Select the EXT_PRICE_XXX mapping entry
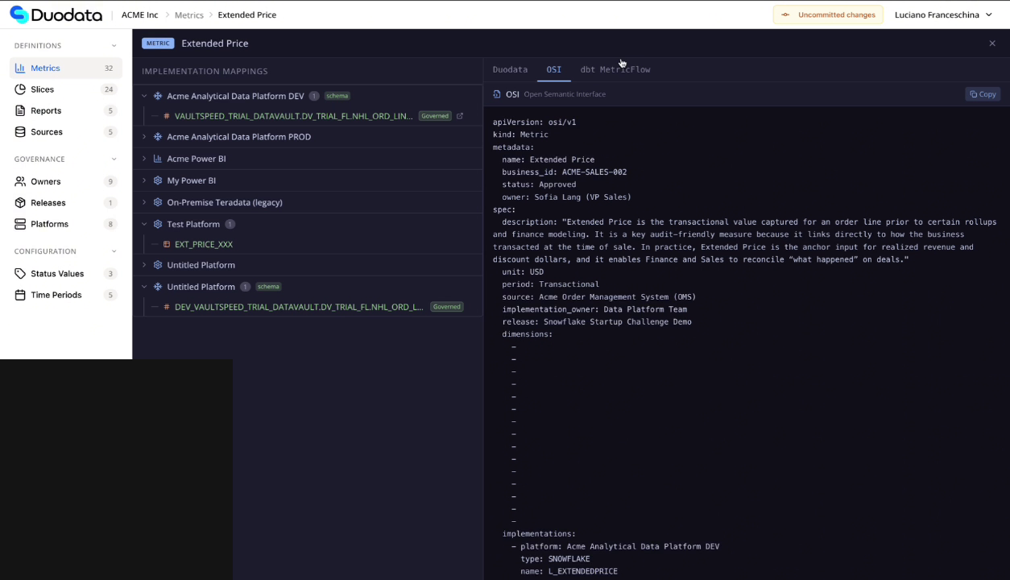 tap(204, 244)
